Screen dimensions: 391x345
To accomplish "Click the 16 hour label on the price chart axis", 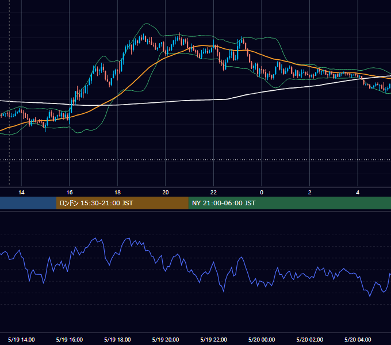I will click(x=70, y=193).
